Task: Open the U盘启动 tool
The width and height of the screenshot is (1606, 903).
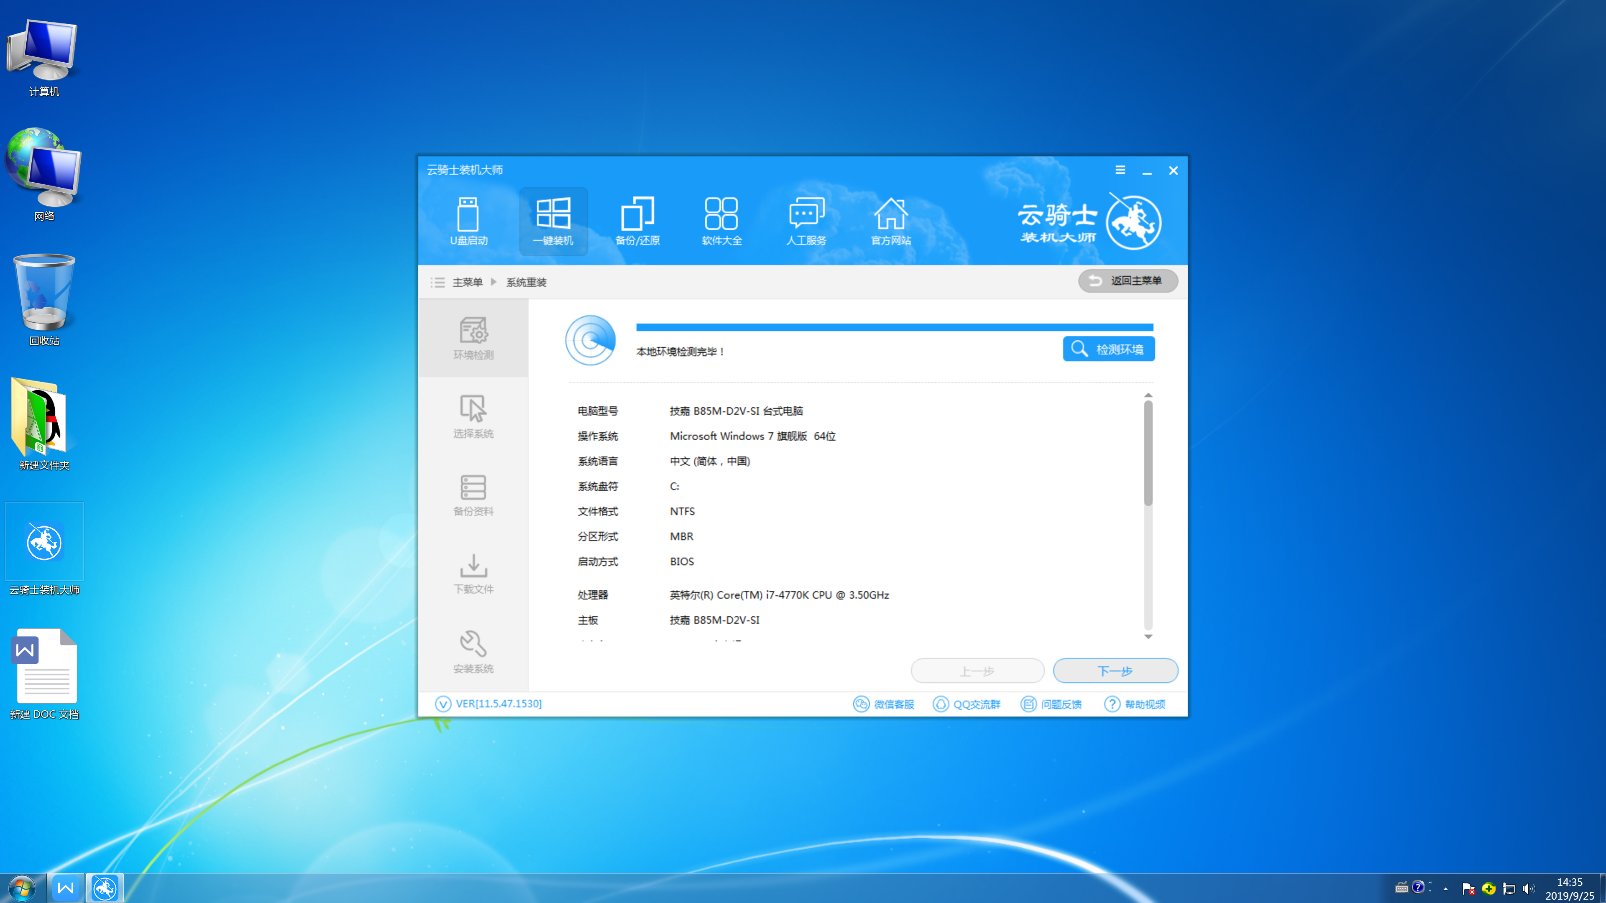Action: pos(468,221)
